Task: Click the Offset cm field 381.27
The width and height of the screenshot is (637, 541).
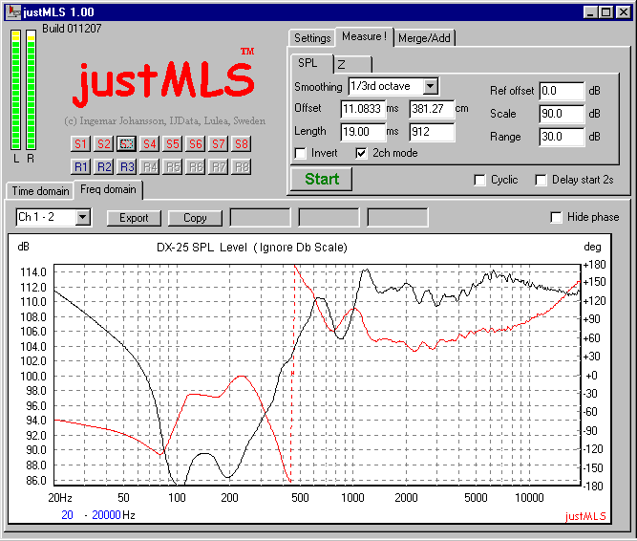Action: 432,109
